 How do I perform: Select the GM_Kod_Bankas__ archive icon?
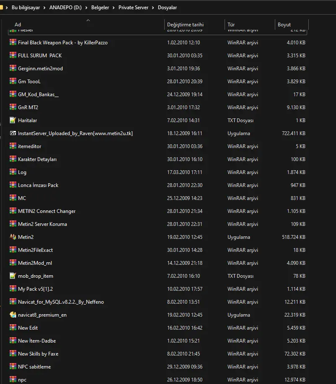[13, 94]
